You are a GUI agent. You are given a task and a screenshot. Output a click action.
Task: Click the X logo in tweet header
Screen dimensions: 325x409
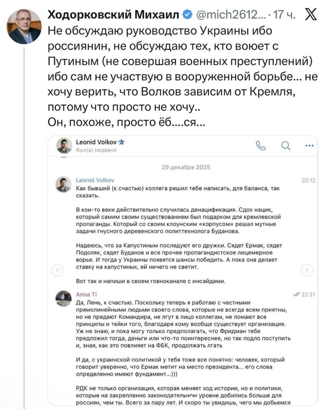coord(311,15)
